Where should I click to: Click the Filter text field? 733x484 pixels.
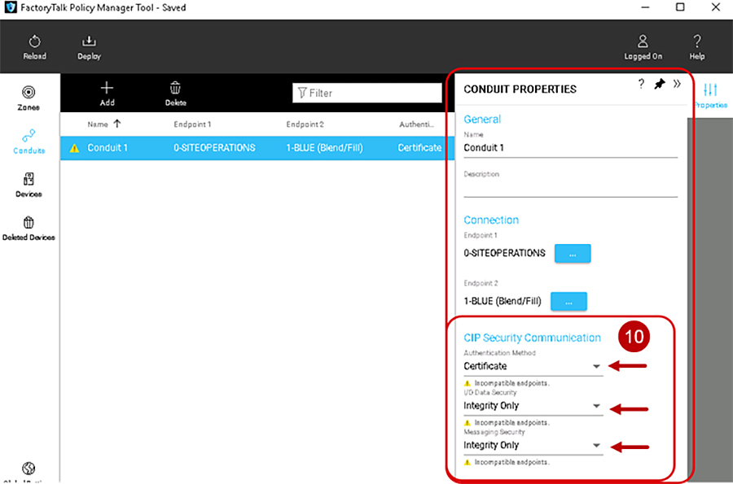(367, 93)
